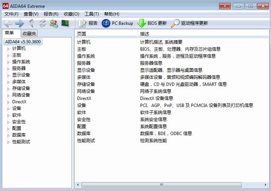Click the BIOS 更新 toolbar label

pos(157,23)
